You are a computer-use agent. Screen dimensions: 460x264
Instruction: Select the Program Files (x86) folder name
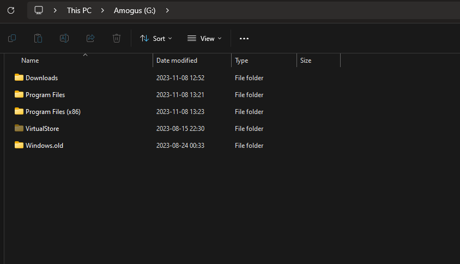(53, 112)
